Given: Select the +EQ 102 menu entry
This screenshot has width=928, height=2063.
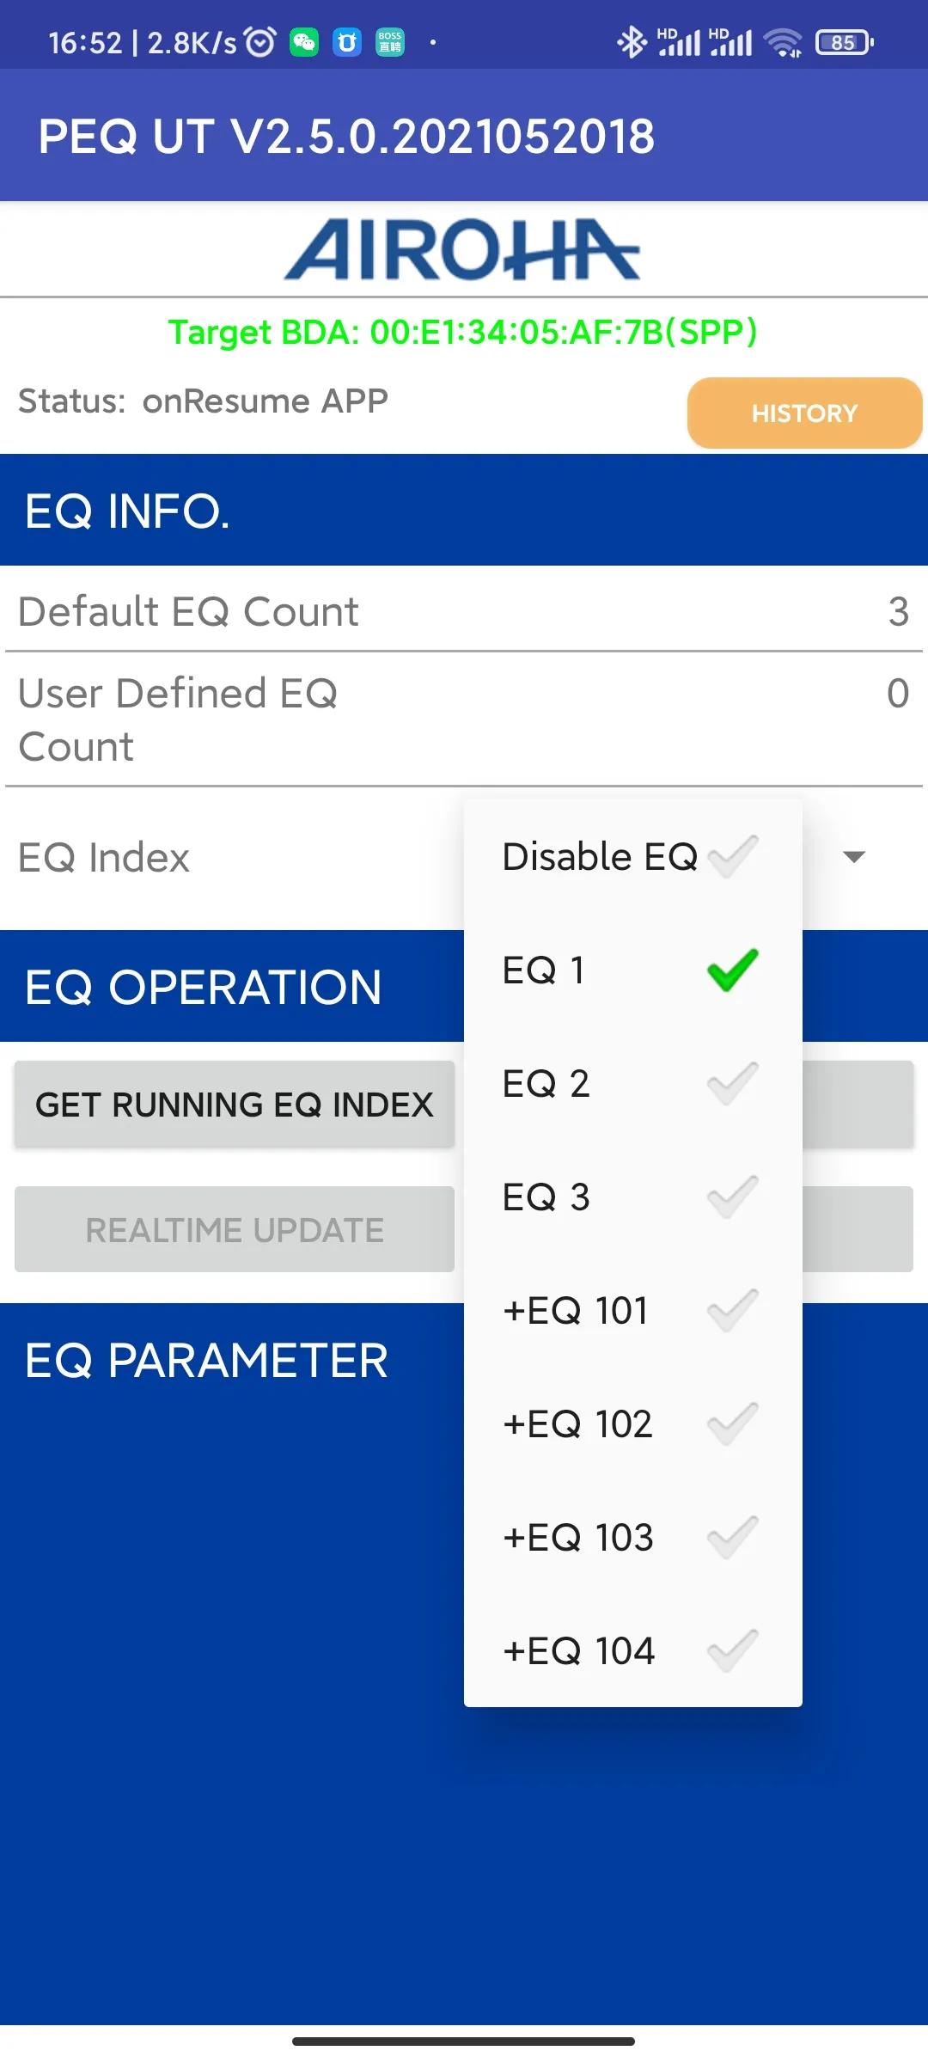Looking at the screenshot, I should 577,1424.
